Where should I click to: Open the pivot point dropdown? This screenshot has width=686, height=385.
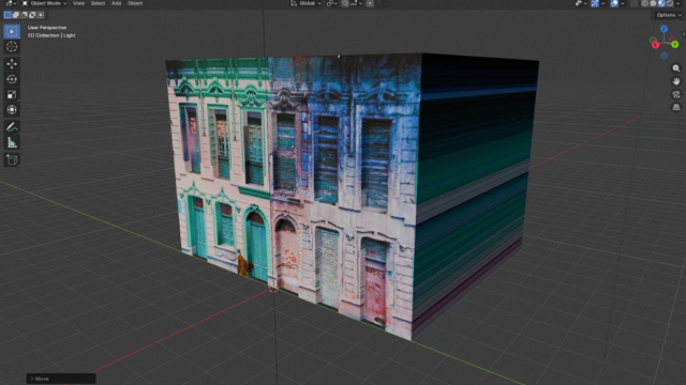pyautogui.click(x=332, y=4)
